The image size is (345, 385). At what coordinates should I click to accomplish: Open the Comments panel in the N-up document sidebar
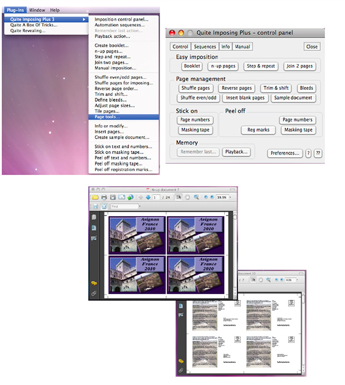click(x=94, y=283)
